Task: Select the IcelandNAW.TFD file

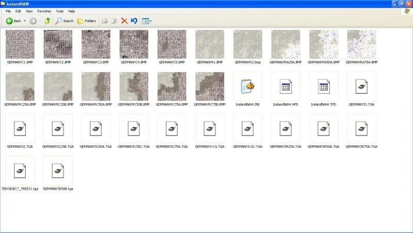Action: tap(324, 87)
